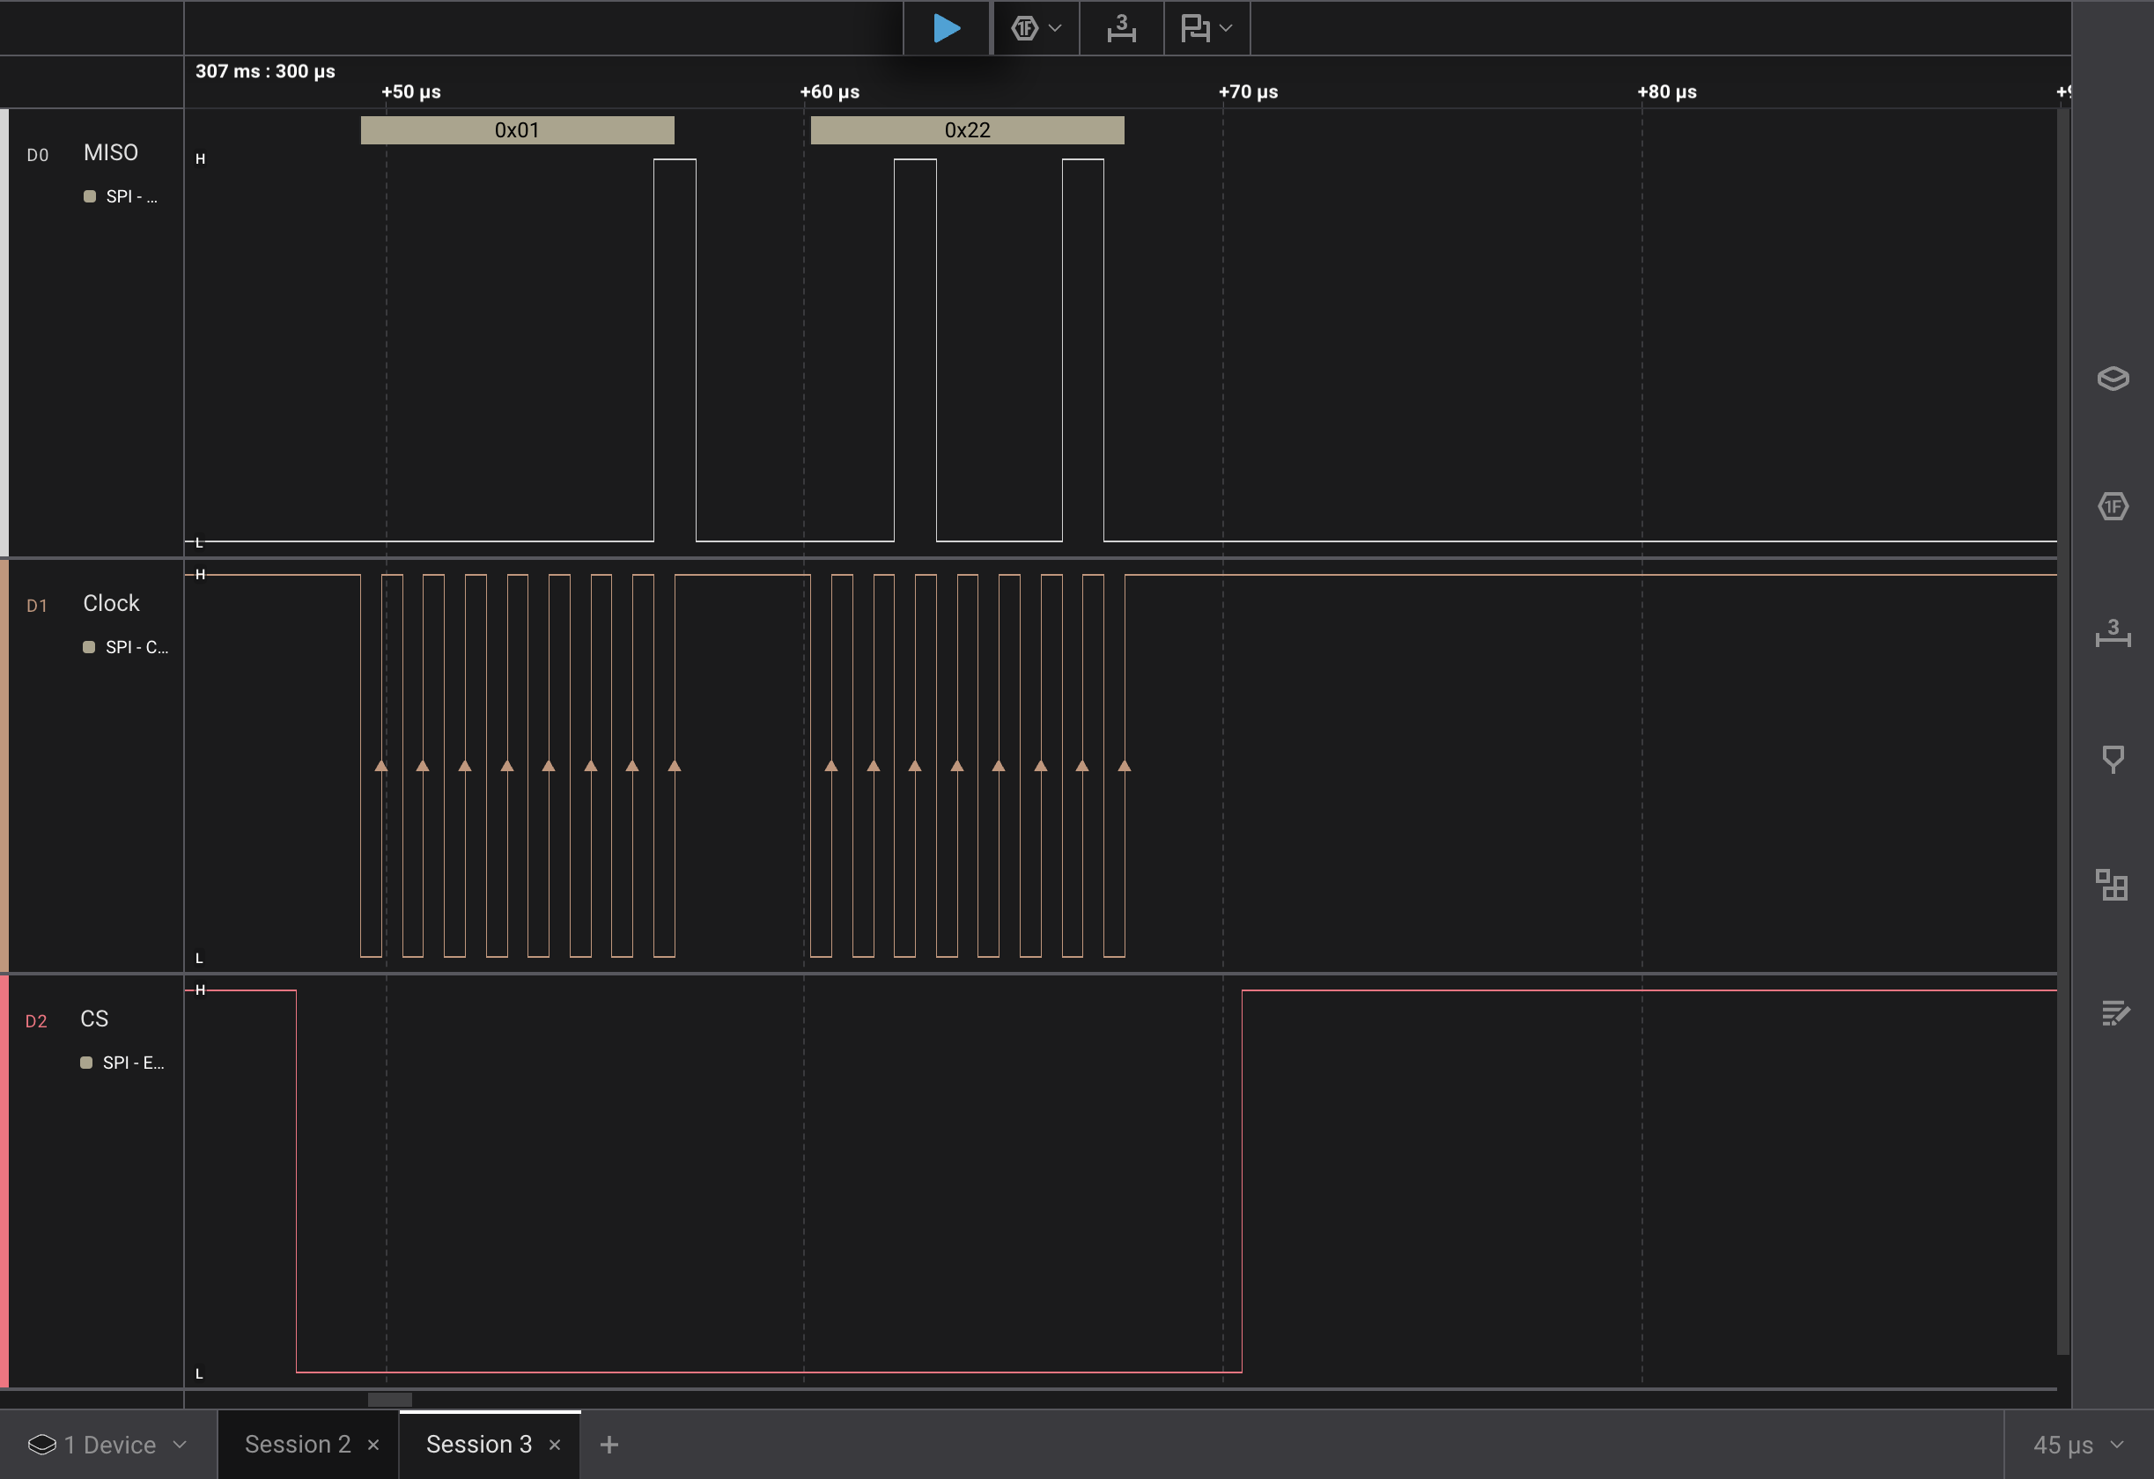Toggle the SPI analyzer indicator on Clock channel
The height and width of the screenshot is (1479, 2154).
pos(88,647)
